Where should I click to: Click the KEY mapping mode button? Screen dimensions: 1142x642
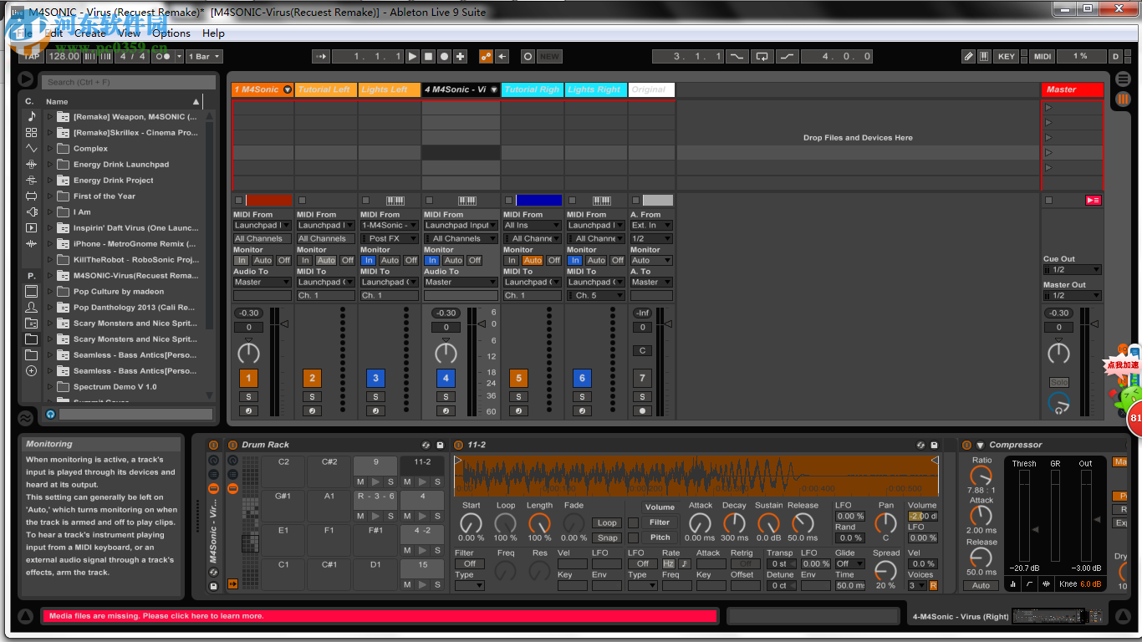[1006, 56]
